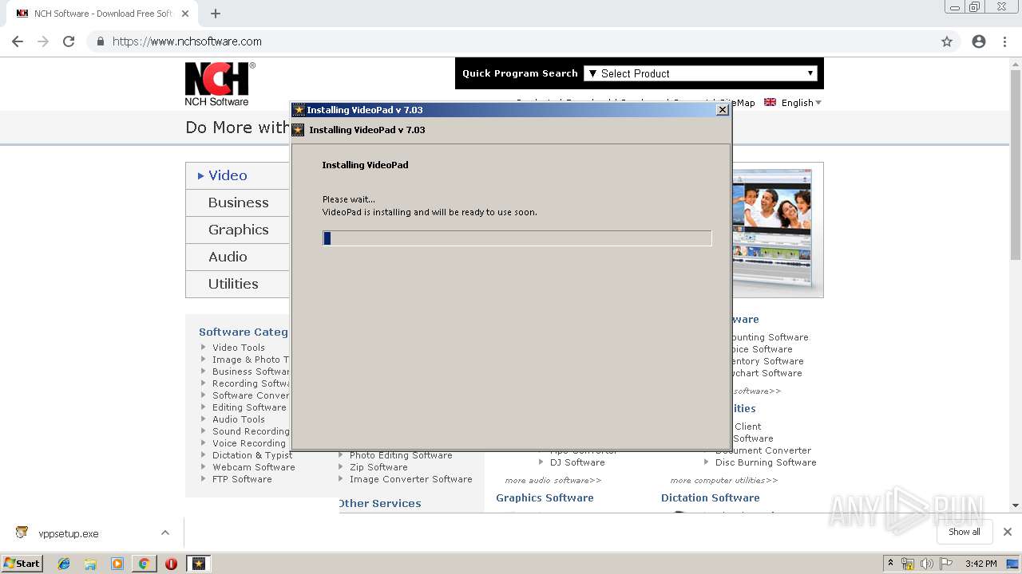Select the Graphics category tab
The height and width of the screenshot is (574, 1022).
pyautogui.click(x=237, y=230)
